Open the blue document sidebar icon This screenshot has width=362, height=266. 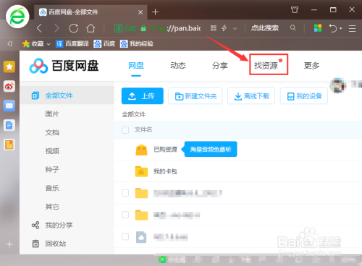[x=9, y=125]
